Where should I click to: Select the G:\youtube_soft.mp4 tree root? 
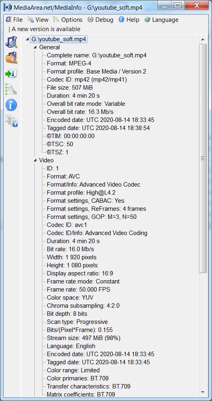tap(59, 40)
